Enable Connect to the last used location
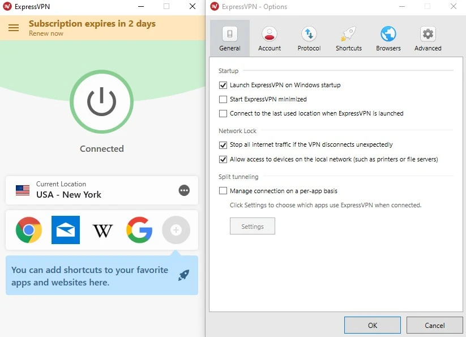 pos(223,113)
